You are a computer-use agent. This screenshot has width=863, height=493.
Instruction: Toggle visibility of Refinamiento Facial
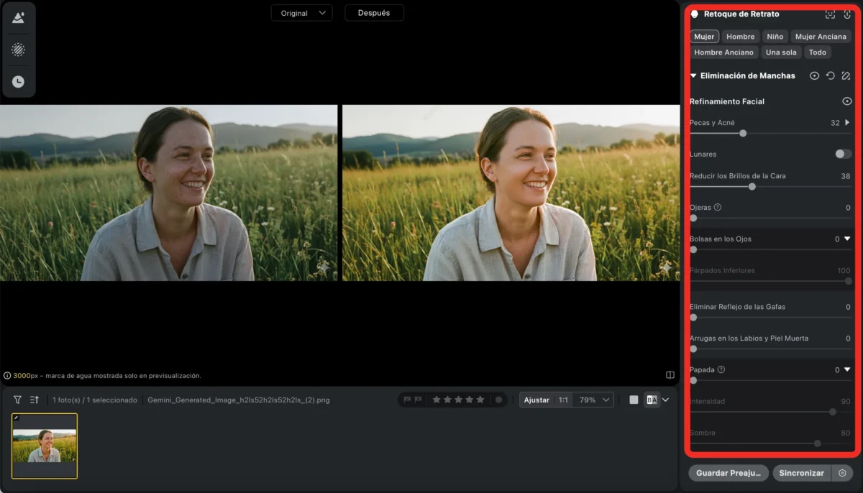click(846, 101)
